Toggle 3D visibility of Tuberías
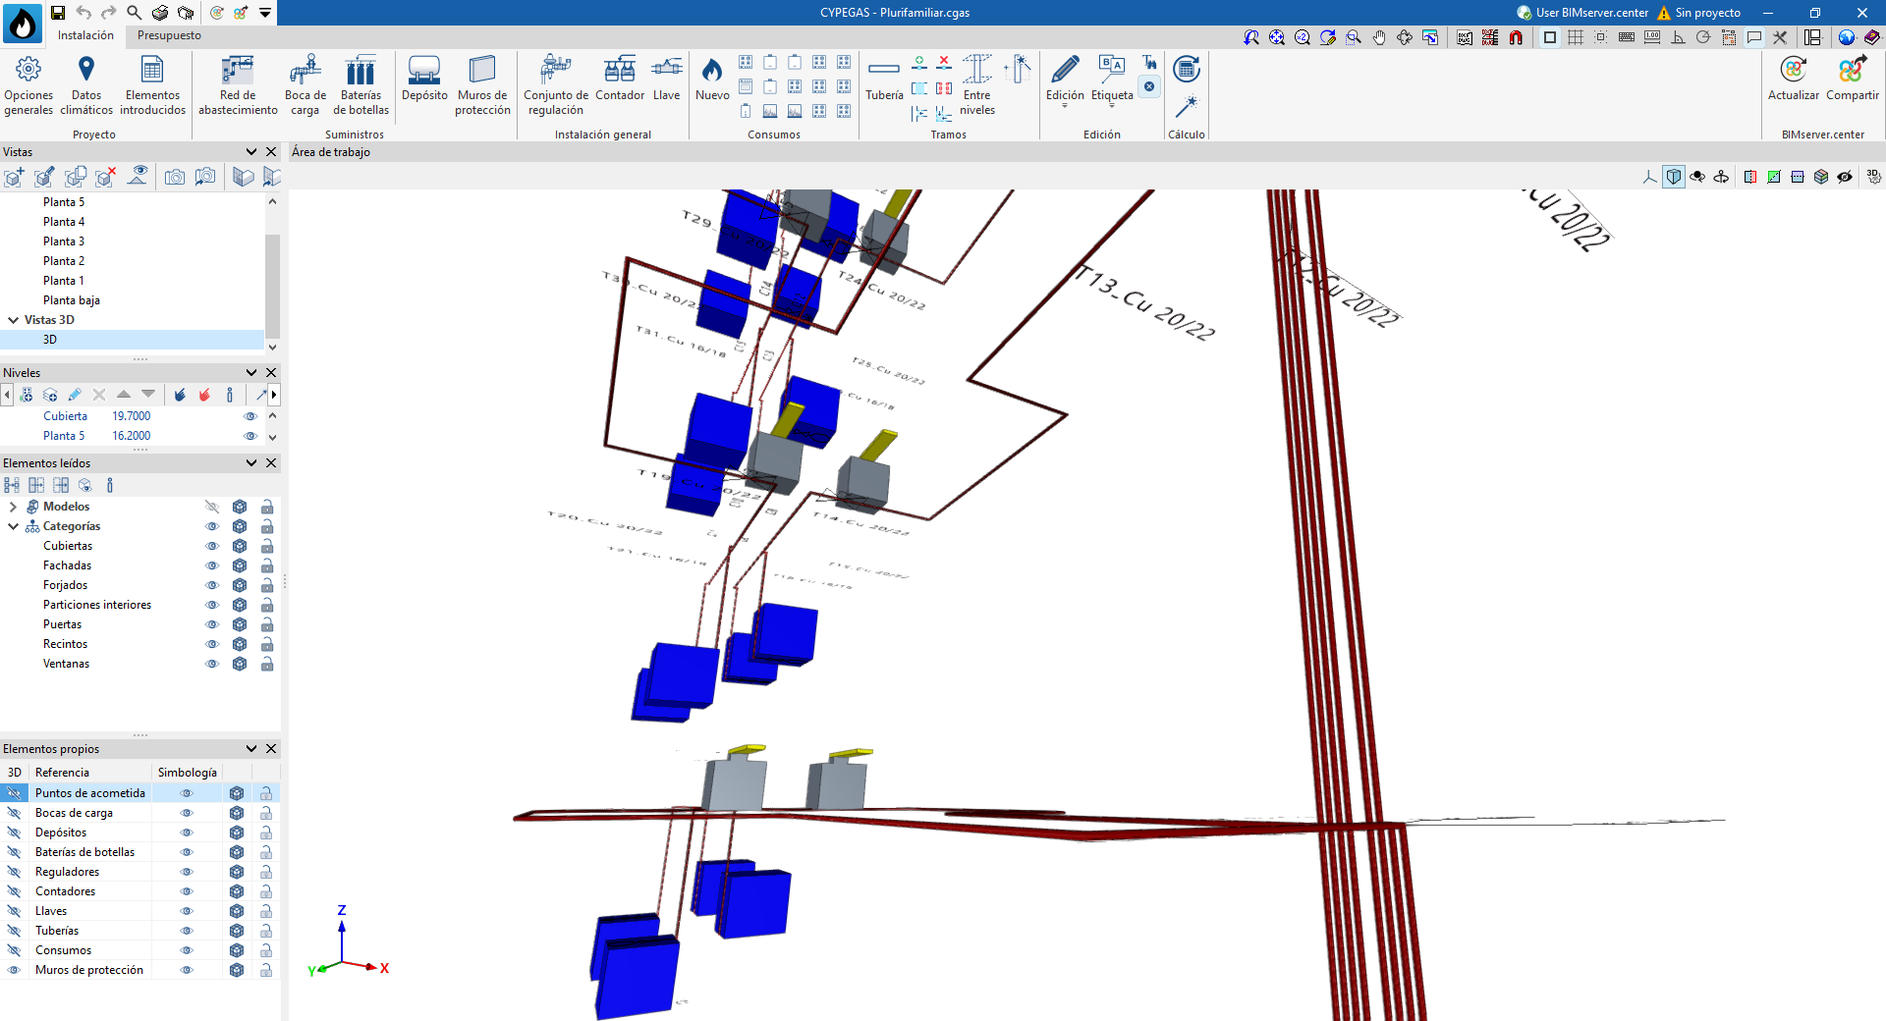The width and height of the screenshot is (1886, 1021). click(14, 931)
